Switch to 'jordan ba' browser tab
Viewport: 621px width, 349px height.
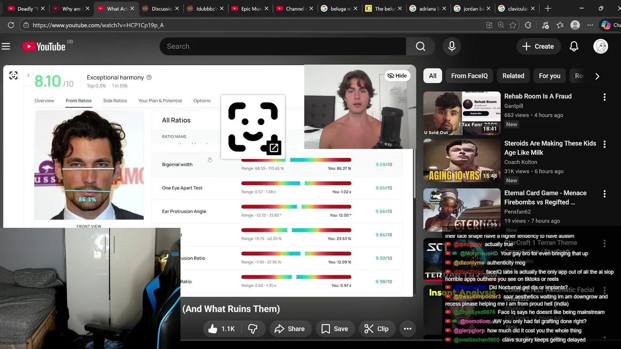click(472, 9)
